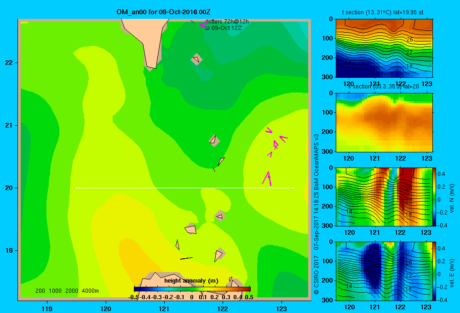The image size is (460, 313).
Task: Click the '100' depth tick on the salinity section
Action: [x=328, y=112]
